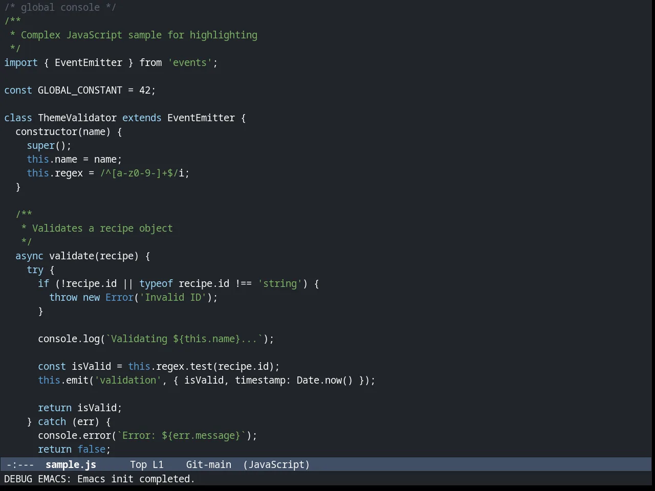Image resolution: width=655 pixels, height=491 pixels.
Task: Click the 'events' string literal
Action: click(190, 62)
